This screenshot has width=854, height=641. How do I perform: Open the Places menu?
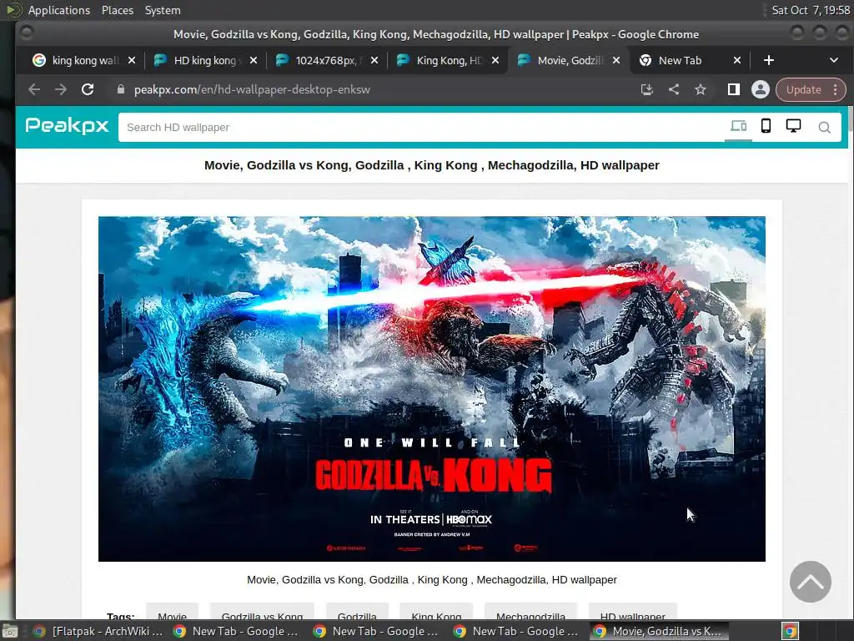[x=117, y=10]
